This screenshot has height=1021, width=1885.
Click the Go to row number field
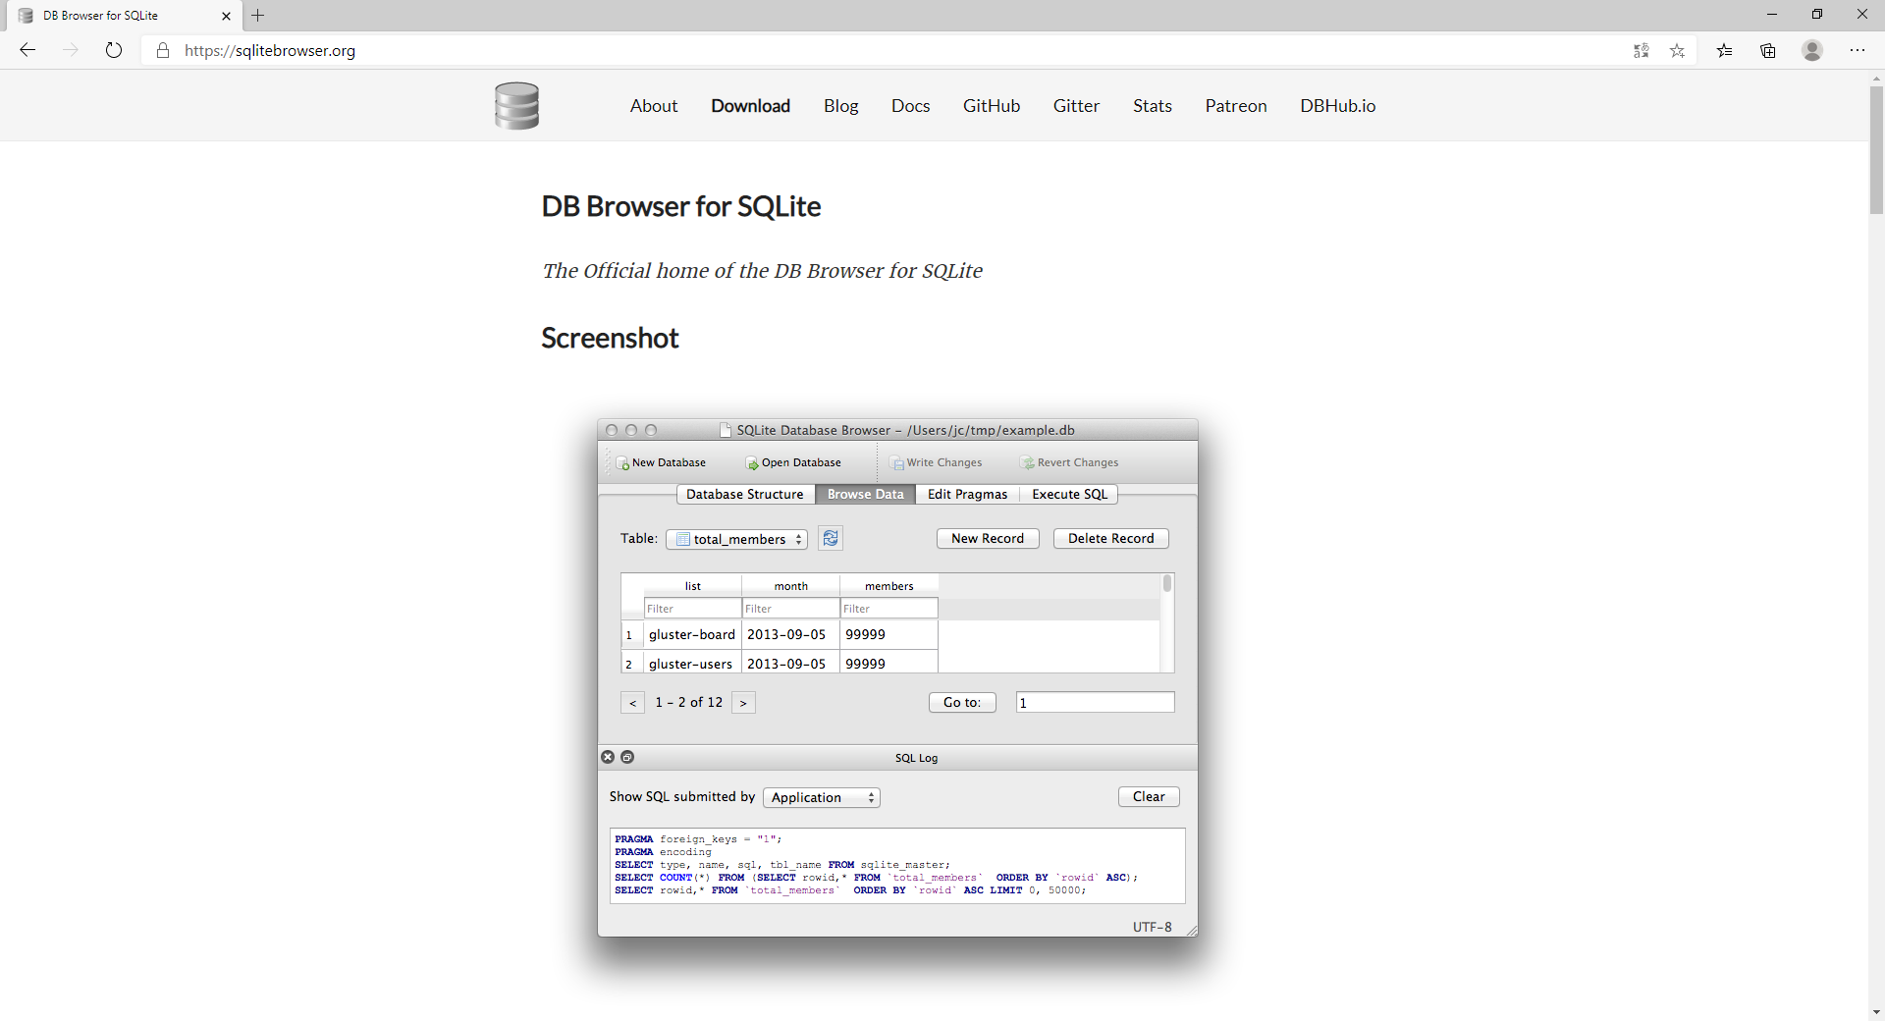1095,702
